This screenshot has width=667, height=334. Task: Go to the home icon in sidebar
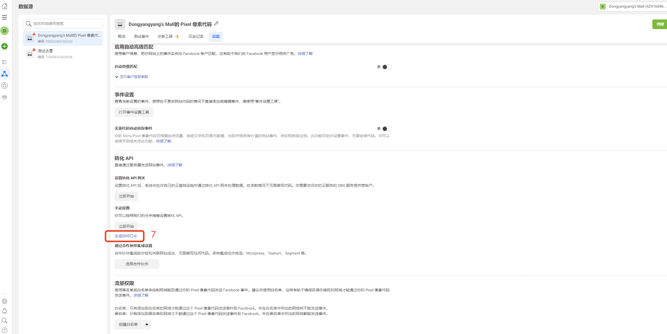5,6
